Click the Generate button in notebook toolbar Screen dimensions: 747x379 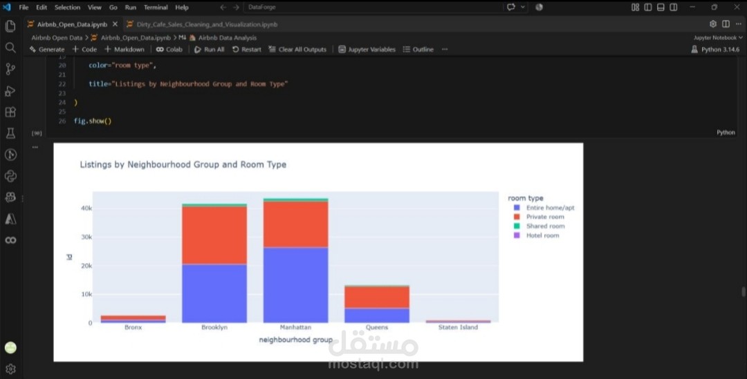click(x=47, y=49)
